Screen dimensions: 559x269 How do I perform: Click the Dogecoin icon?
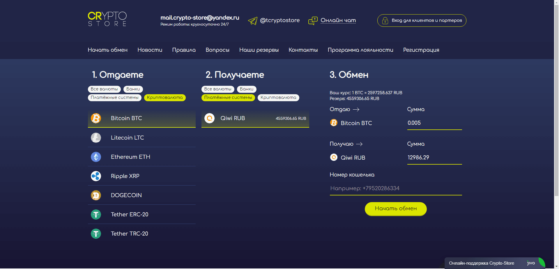click(x=96, y=195)
